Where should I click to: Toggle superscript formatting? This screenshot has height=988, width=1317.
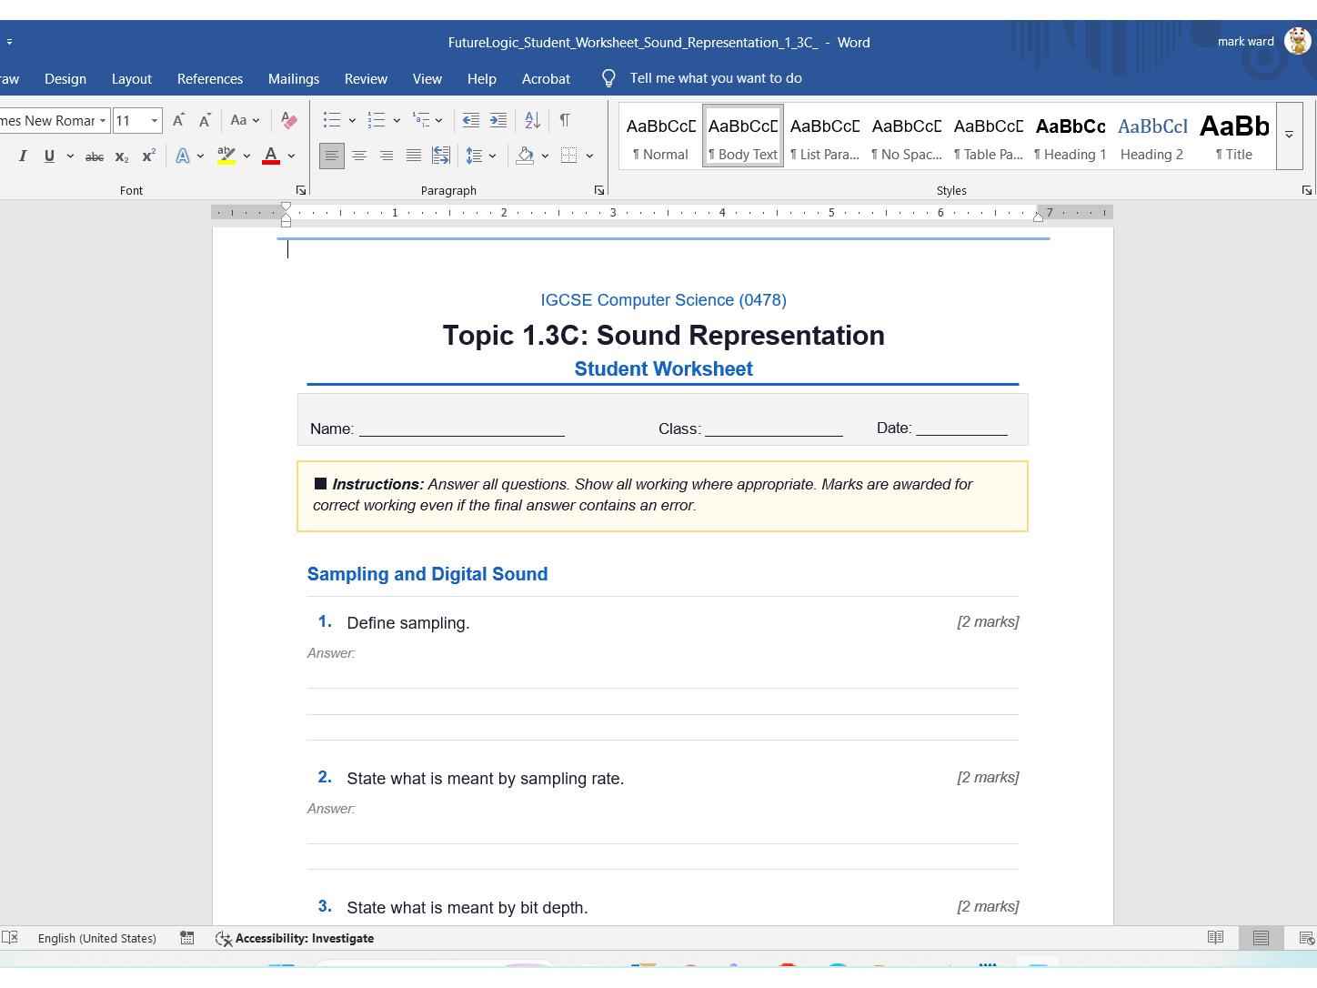coord(149,156)
